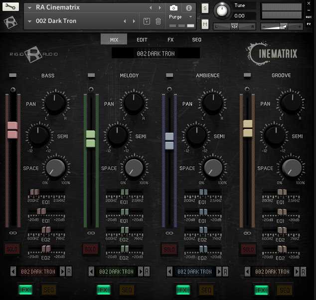Save the preset with floppy disk icon
The height and width of the screenshot is (300, 316).
point(147,21)
